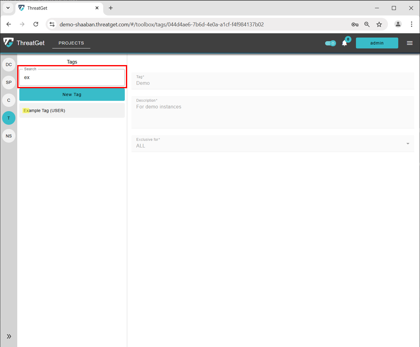The image size is (420, 347).
Task: Select the T tags sidebar circle
Action: click(x=9, y=118)
